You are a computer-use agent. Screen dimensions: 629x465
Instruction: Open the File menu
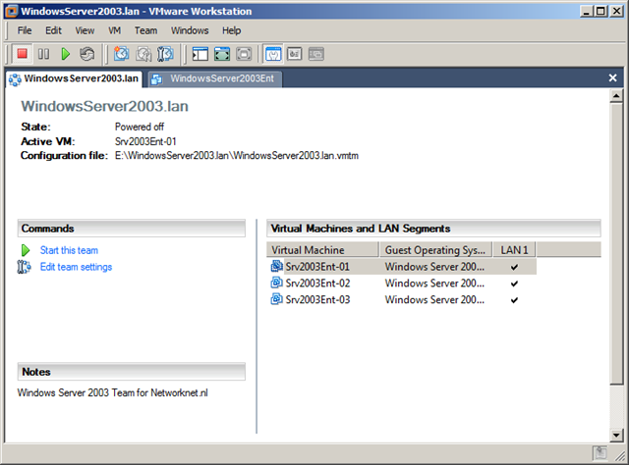click(x=25, y=30)
